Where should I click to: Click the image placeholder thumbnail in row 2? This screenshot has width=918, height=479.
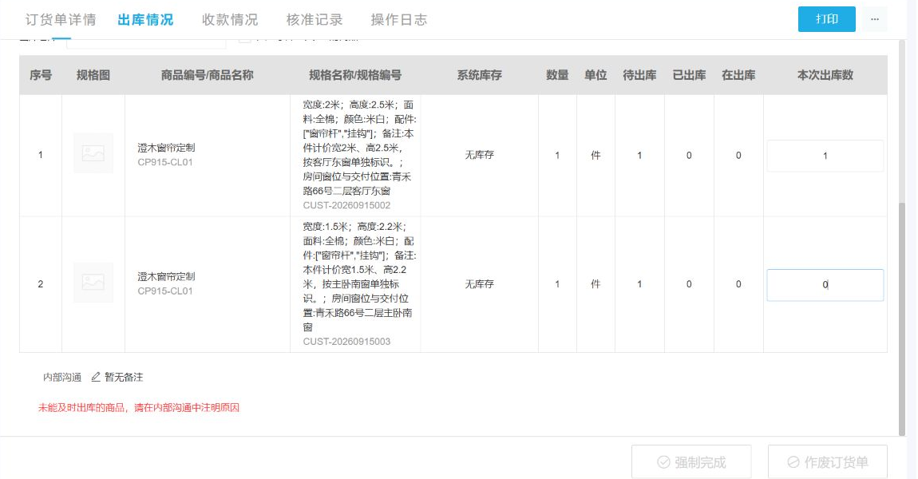pos(93,283)
